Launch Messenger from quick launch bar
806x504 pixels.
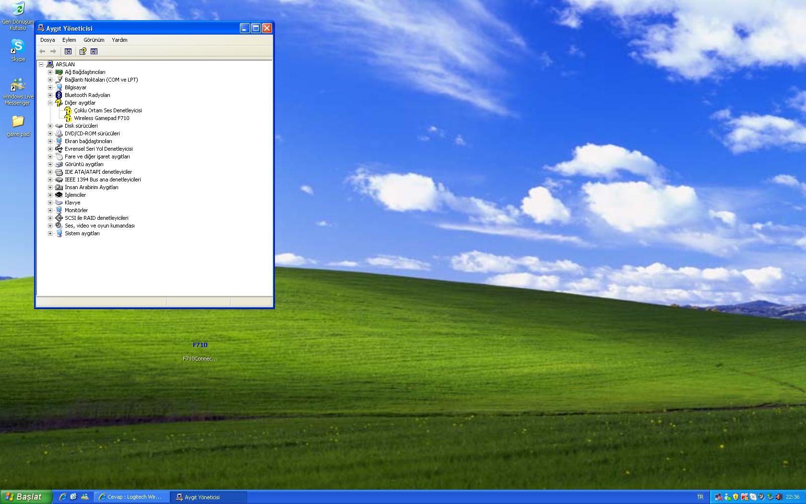[85, 497]
